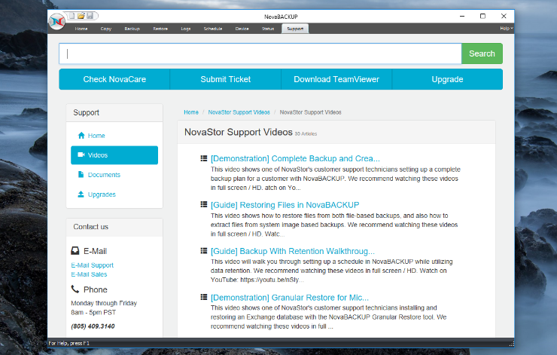Click the camera icon on the Videos item
This screenshot has height=355, width=557.
pos(81,155)
